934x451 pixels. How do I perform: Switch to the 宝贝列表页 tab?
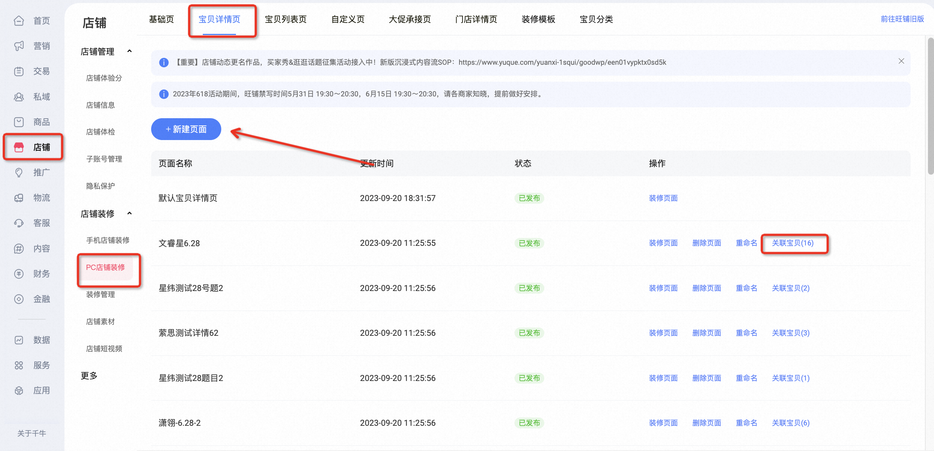point(286,19)
